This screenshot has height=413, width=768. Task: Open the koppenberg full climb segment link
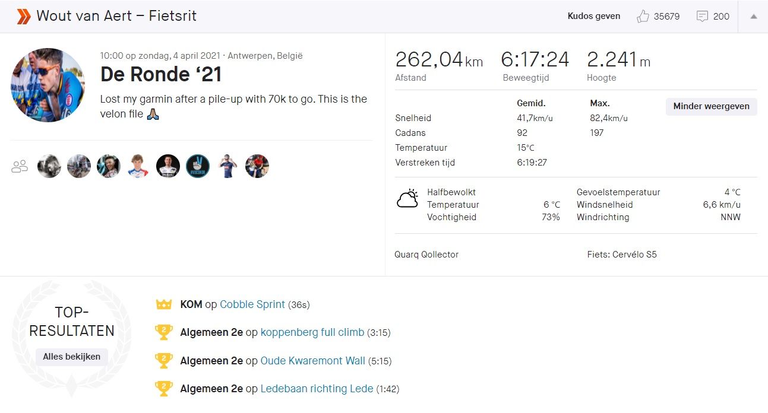tap(312, 332)
